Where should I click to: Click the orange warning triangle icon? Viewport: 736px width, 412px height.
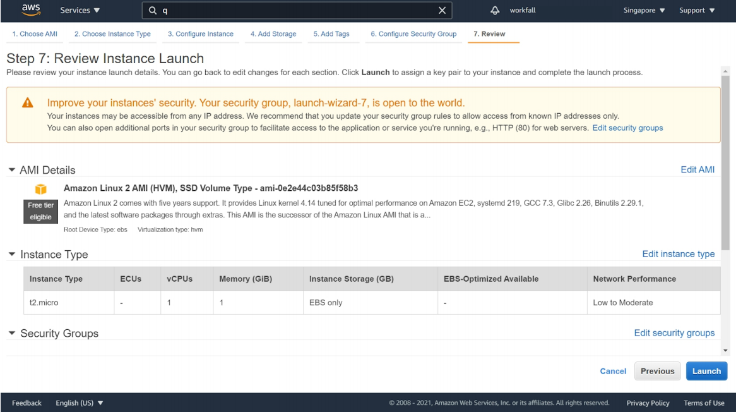[x=28, y=103]
